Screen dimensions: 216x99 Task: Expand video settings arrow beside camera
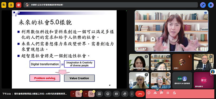[x=86, y=94]
